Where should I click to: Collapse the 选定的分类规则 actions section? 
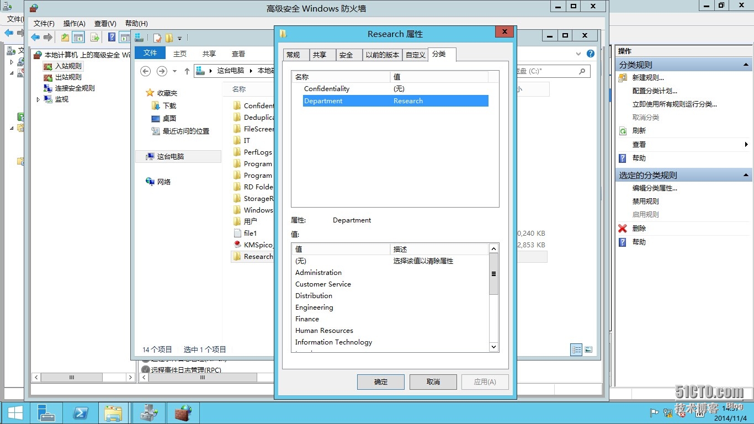pos(746,175)
